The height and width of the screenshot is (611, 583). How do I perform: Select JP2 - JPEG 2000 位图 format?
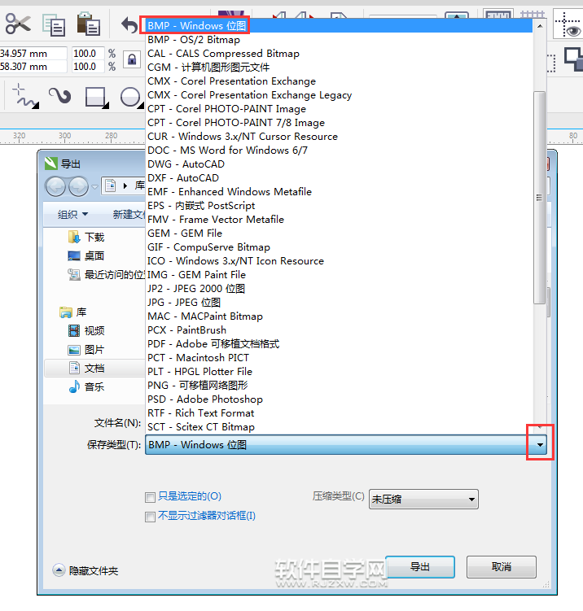coord(339,289)
